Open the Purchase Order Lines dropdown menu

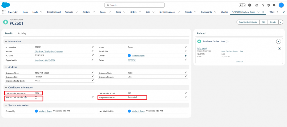tap(278, 41)
